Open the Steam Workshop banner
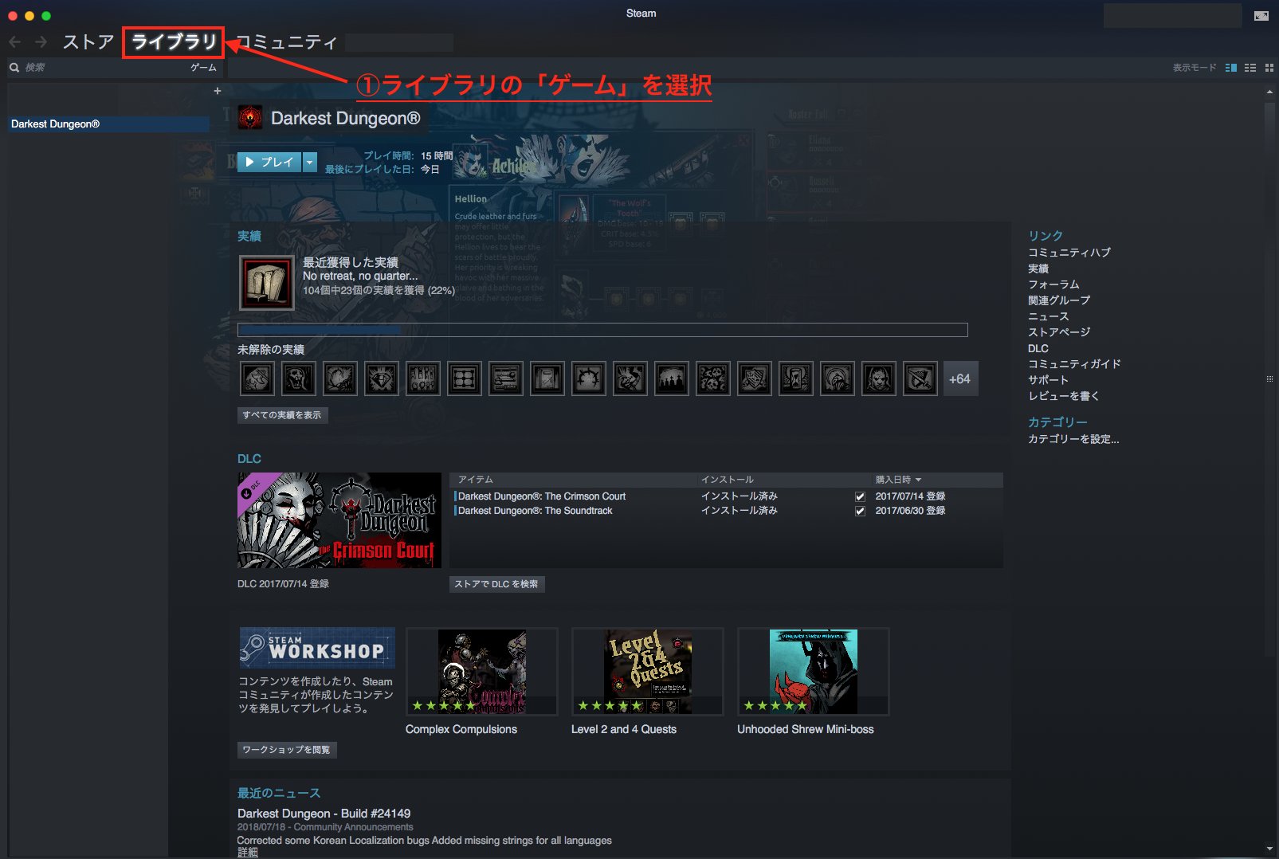Image resolution: width=1279 pixels, height=859 pixels. coord(317,648)
